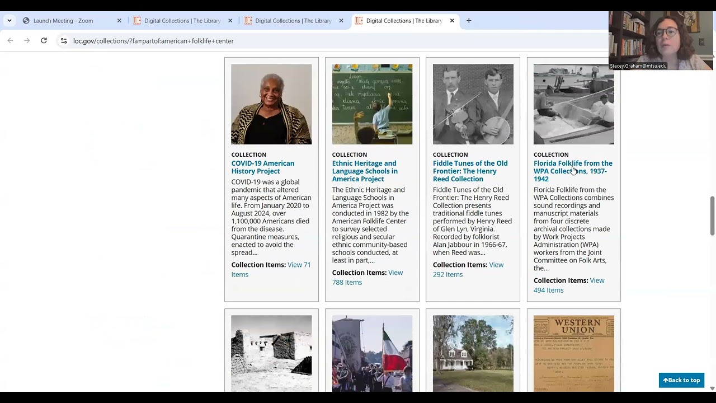716x403 pixels.
Task: Close the Launch Meeting - Zoom tab
Action: [119, 21]
